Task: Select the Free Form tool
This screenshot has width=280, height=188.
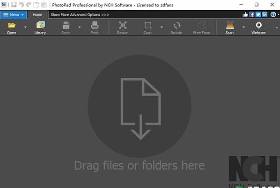Action: pyautogui.click(x=202, y=28)
